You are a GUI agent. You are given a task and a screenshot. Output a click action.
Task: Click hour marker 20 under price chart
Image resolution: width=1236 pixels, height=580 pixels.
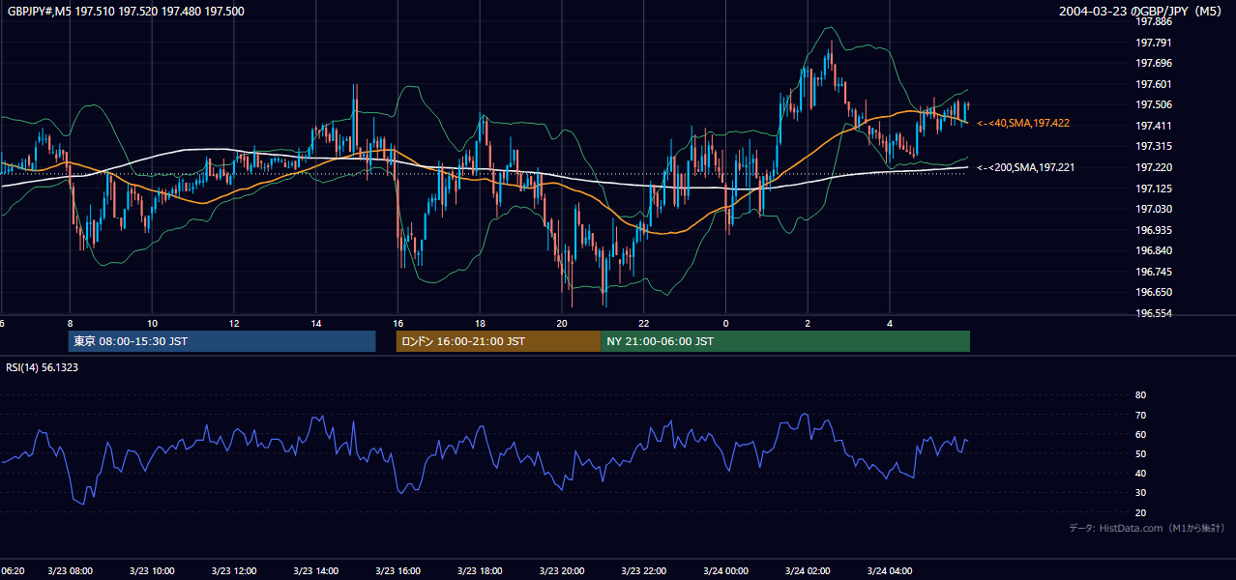562,323
